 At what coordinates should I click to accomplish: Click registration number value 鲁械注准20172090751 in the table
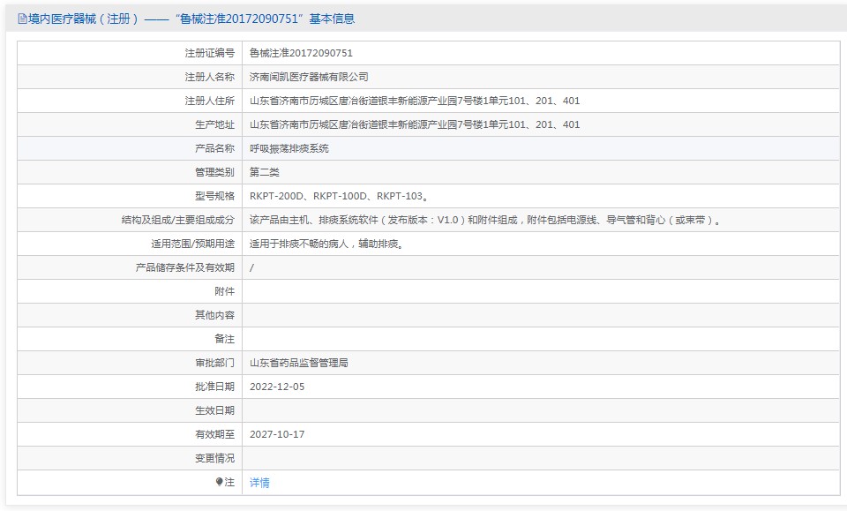click(x=301, y=53)
